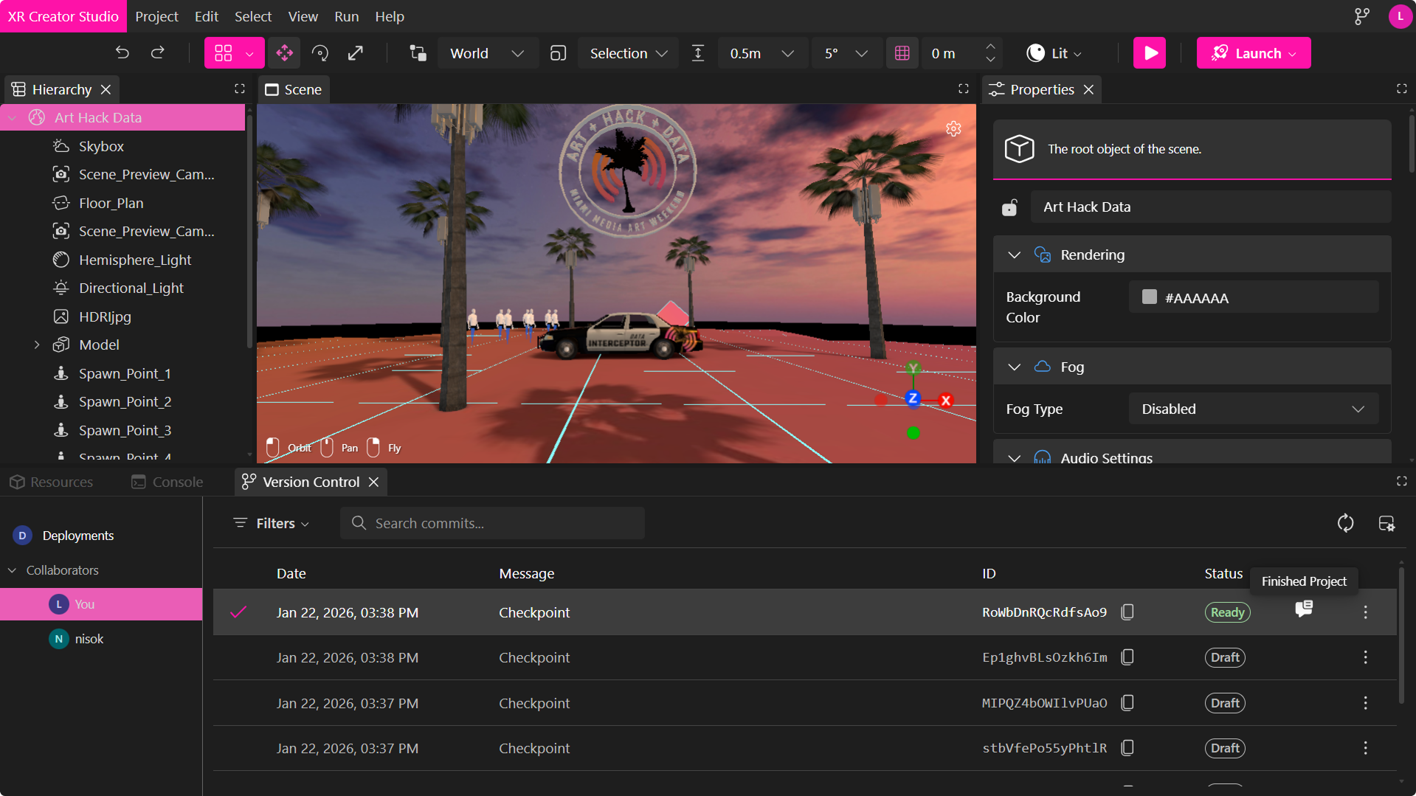
Task: Open comment icon on Ready checkpoint
Action: (1304, 609)
